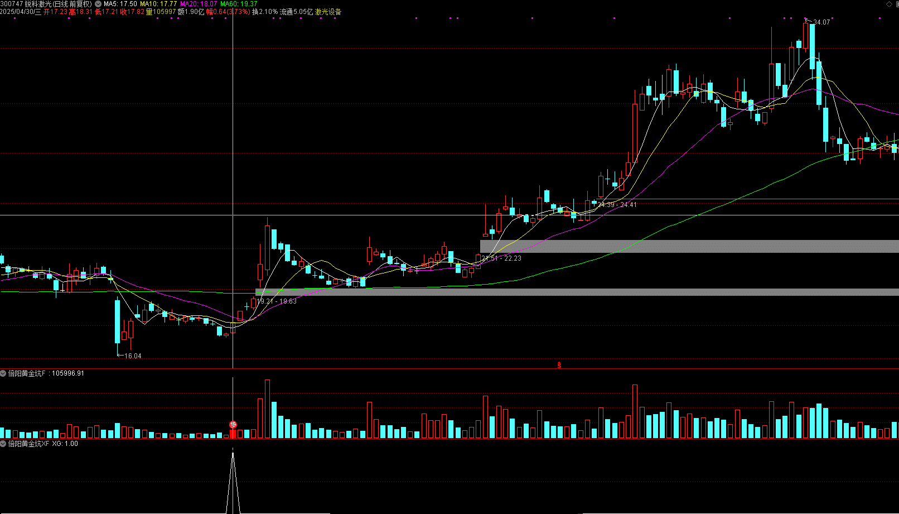This screenshot has height=514, width=899.
Task: Expand the 倍阳黄金坑F indicator menu arrow
Action: click(3, 373)
